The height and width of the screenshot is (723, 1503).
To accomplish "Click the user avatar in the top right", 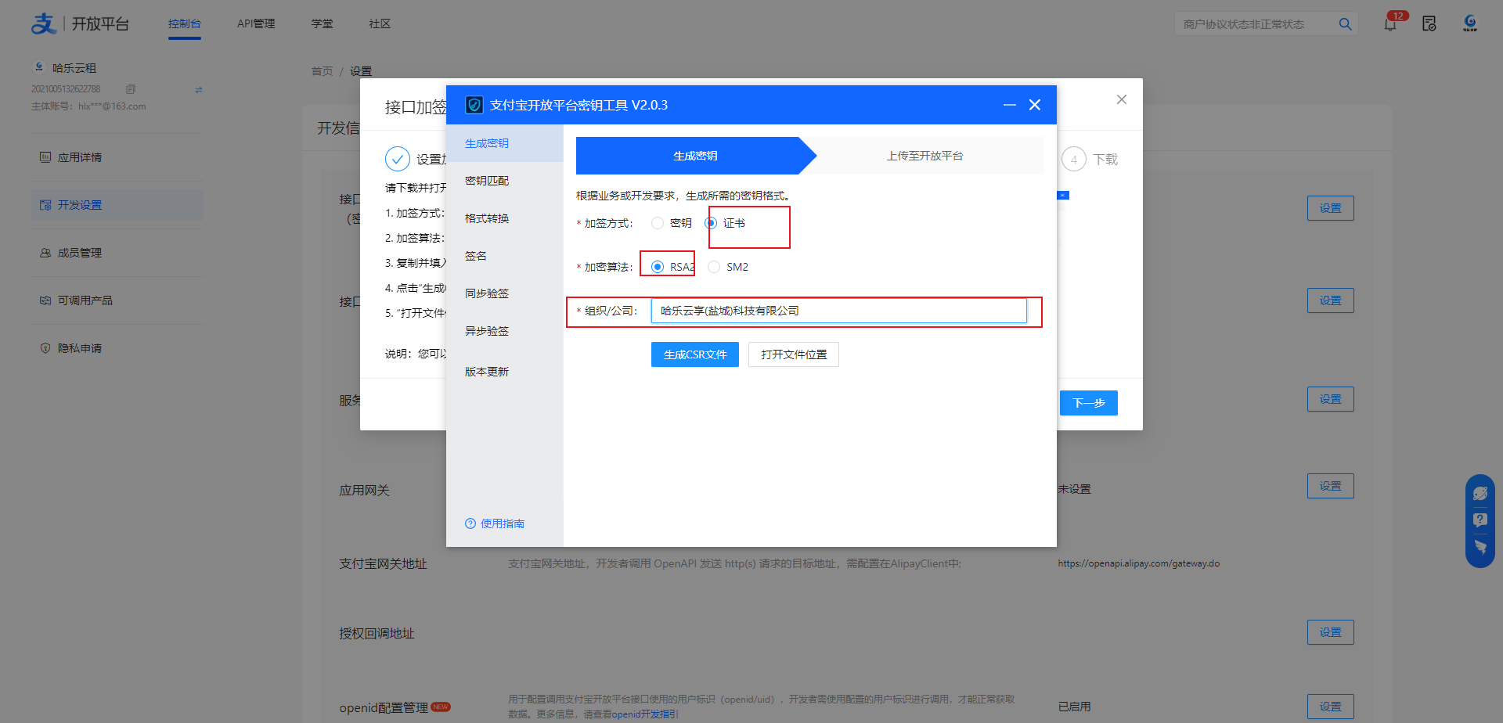I will [1470, 23].
